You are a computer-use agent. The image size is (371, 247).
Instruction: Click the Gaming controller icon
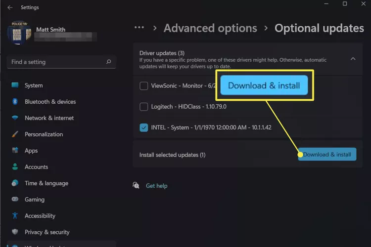[15, 199]
